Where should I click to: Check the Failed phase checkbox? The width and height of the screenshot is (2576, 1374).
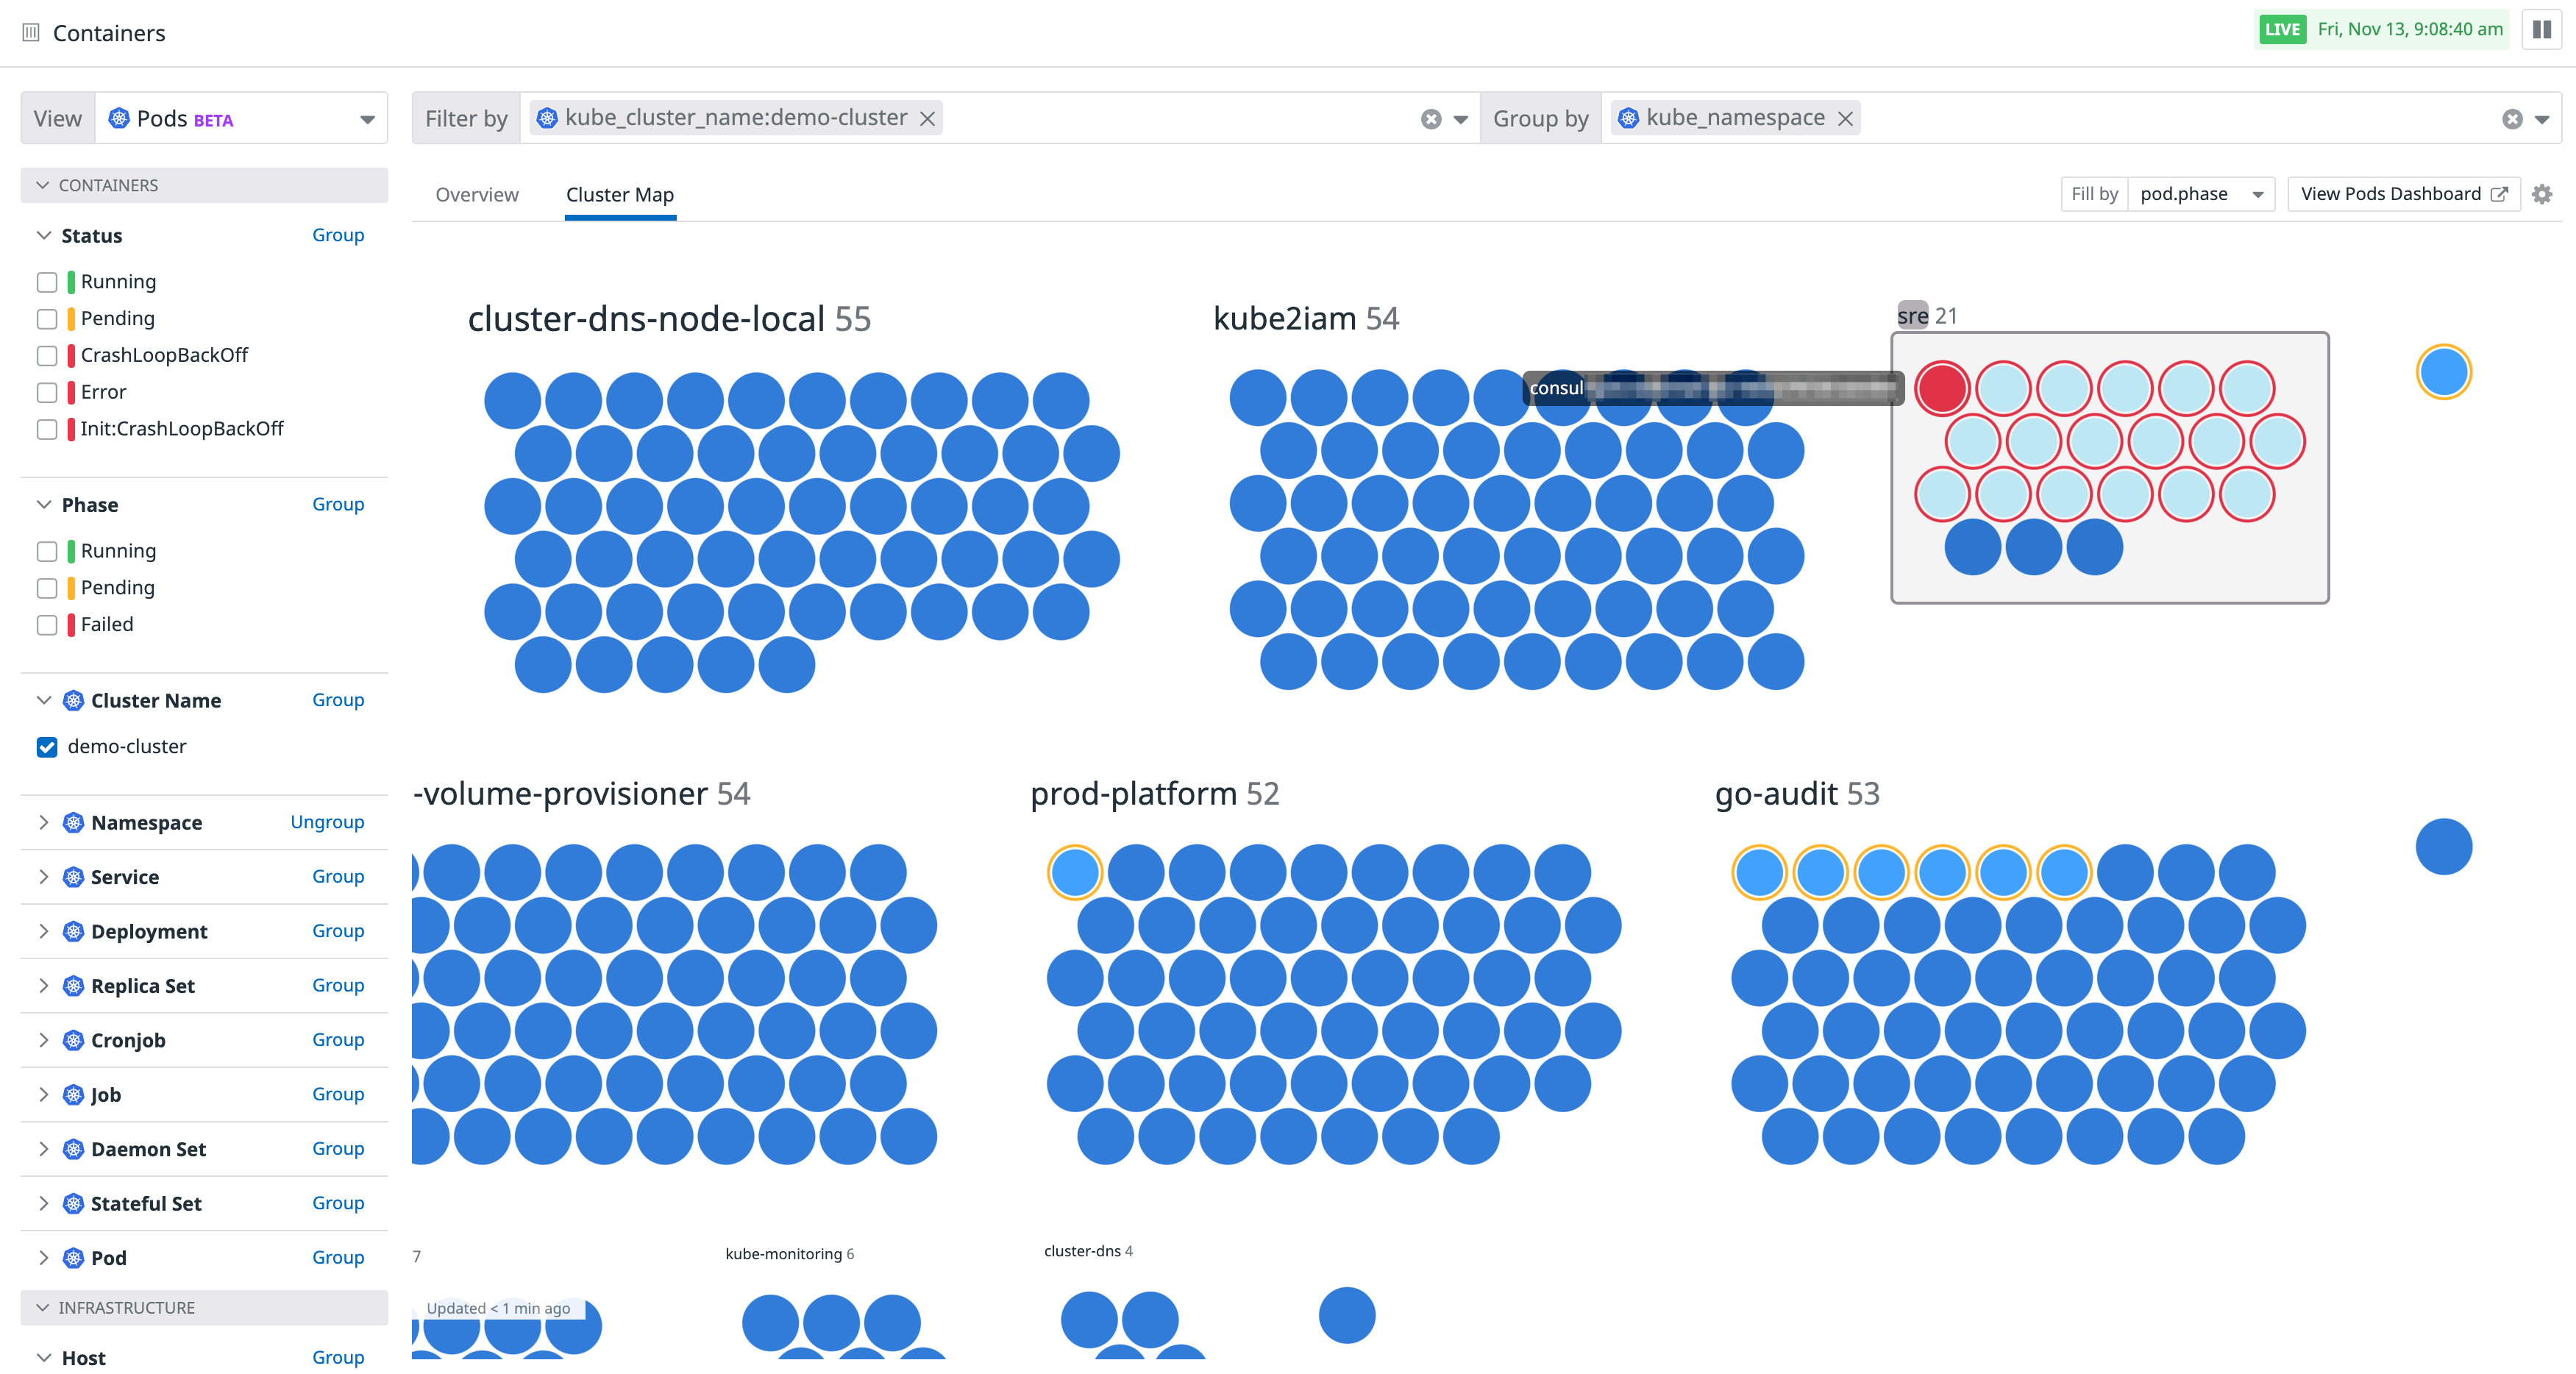pyautogui.click(x=46, y=624)
